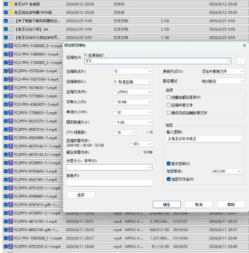The width and height of the screenshot is (249, 253).
Task: Uncheck the file checkbox for FC2PPV-1798605~1.mp4
Action: click(x=6, y=113)
